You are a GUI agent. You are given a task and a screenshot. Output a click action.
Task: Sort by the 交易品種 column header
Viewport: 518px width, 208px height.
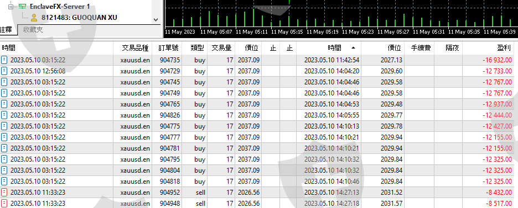(135, 48)
